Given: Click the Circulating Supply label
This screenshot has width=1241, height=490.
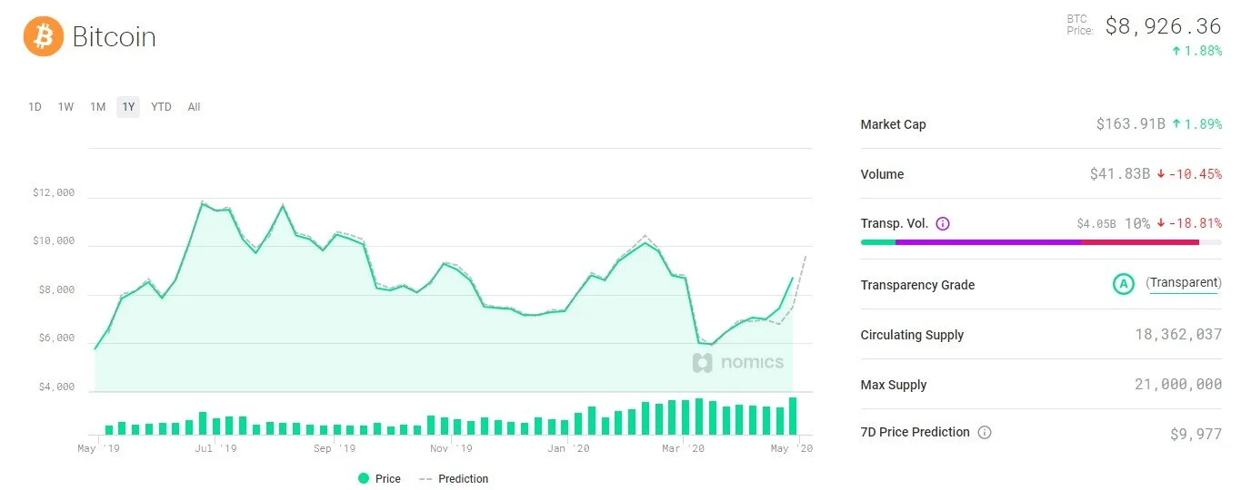Looking at the screenshot, I should 912,335.
